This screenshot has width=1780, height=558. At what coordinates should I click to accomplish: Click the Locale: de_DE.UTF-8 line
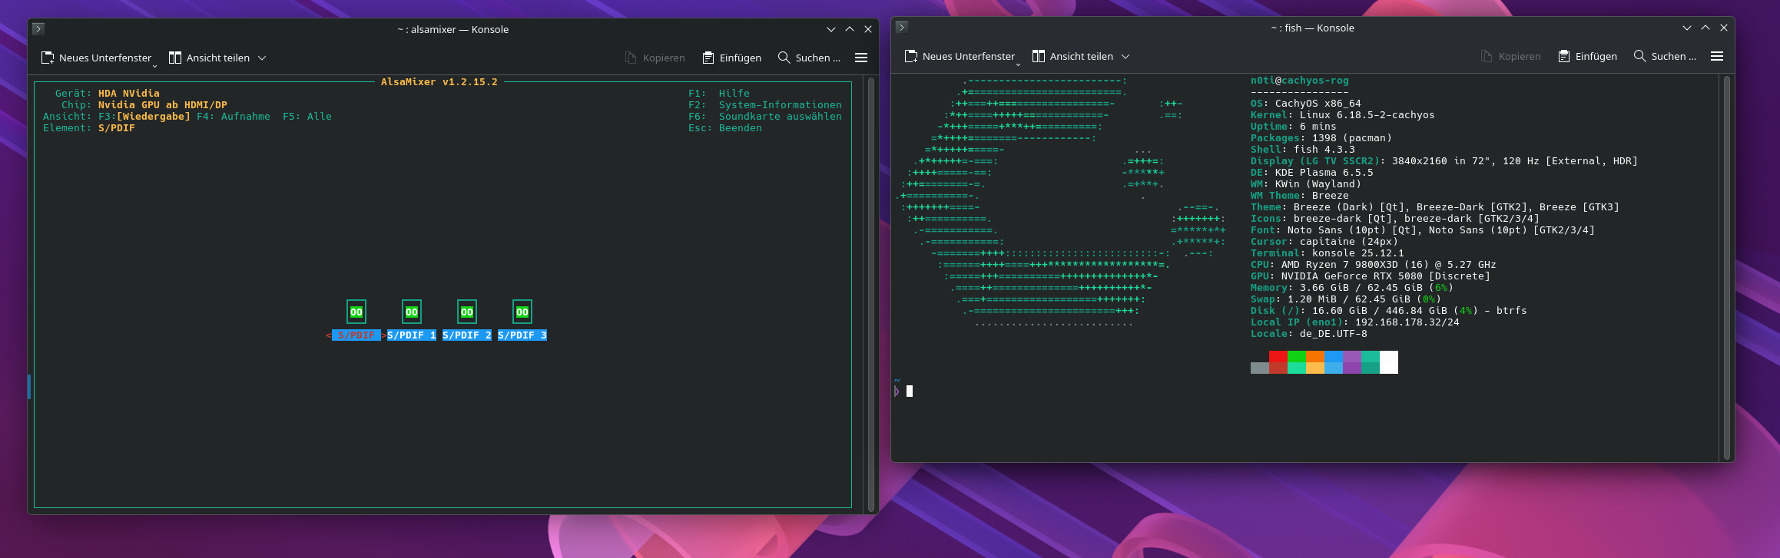click(1309, 334)
